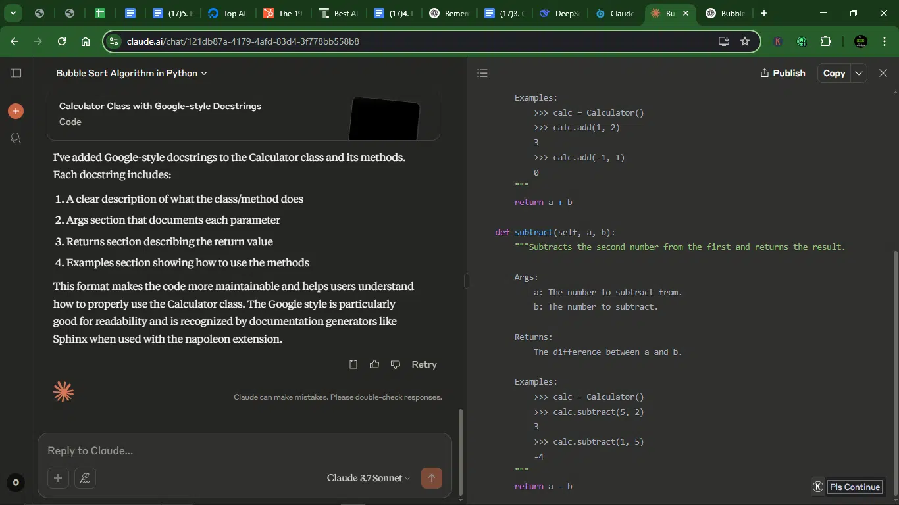Click 'Examples section showing how to use' item

188,262
